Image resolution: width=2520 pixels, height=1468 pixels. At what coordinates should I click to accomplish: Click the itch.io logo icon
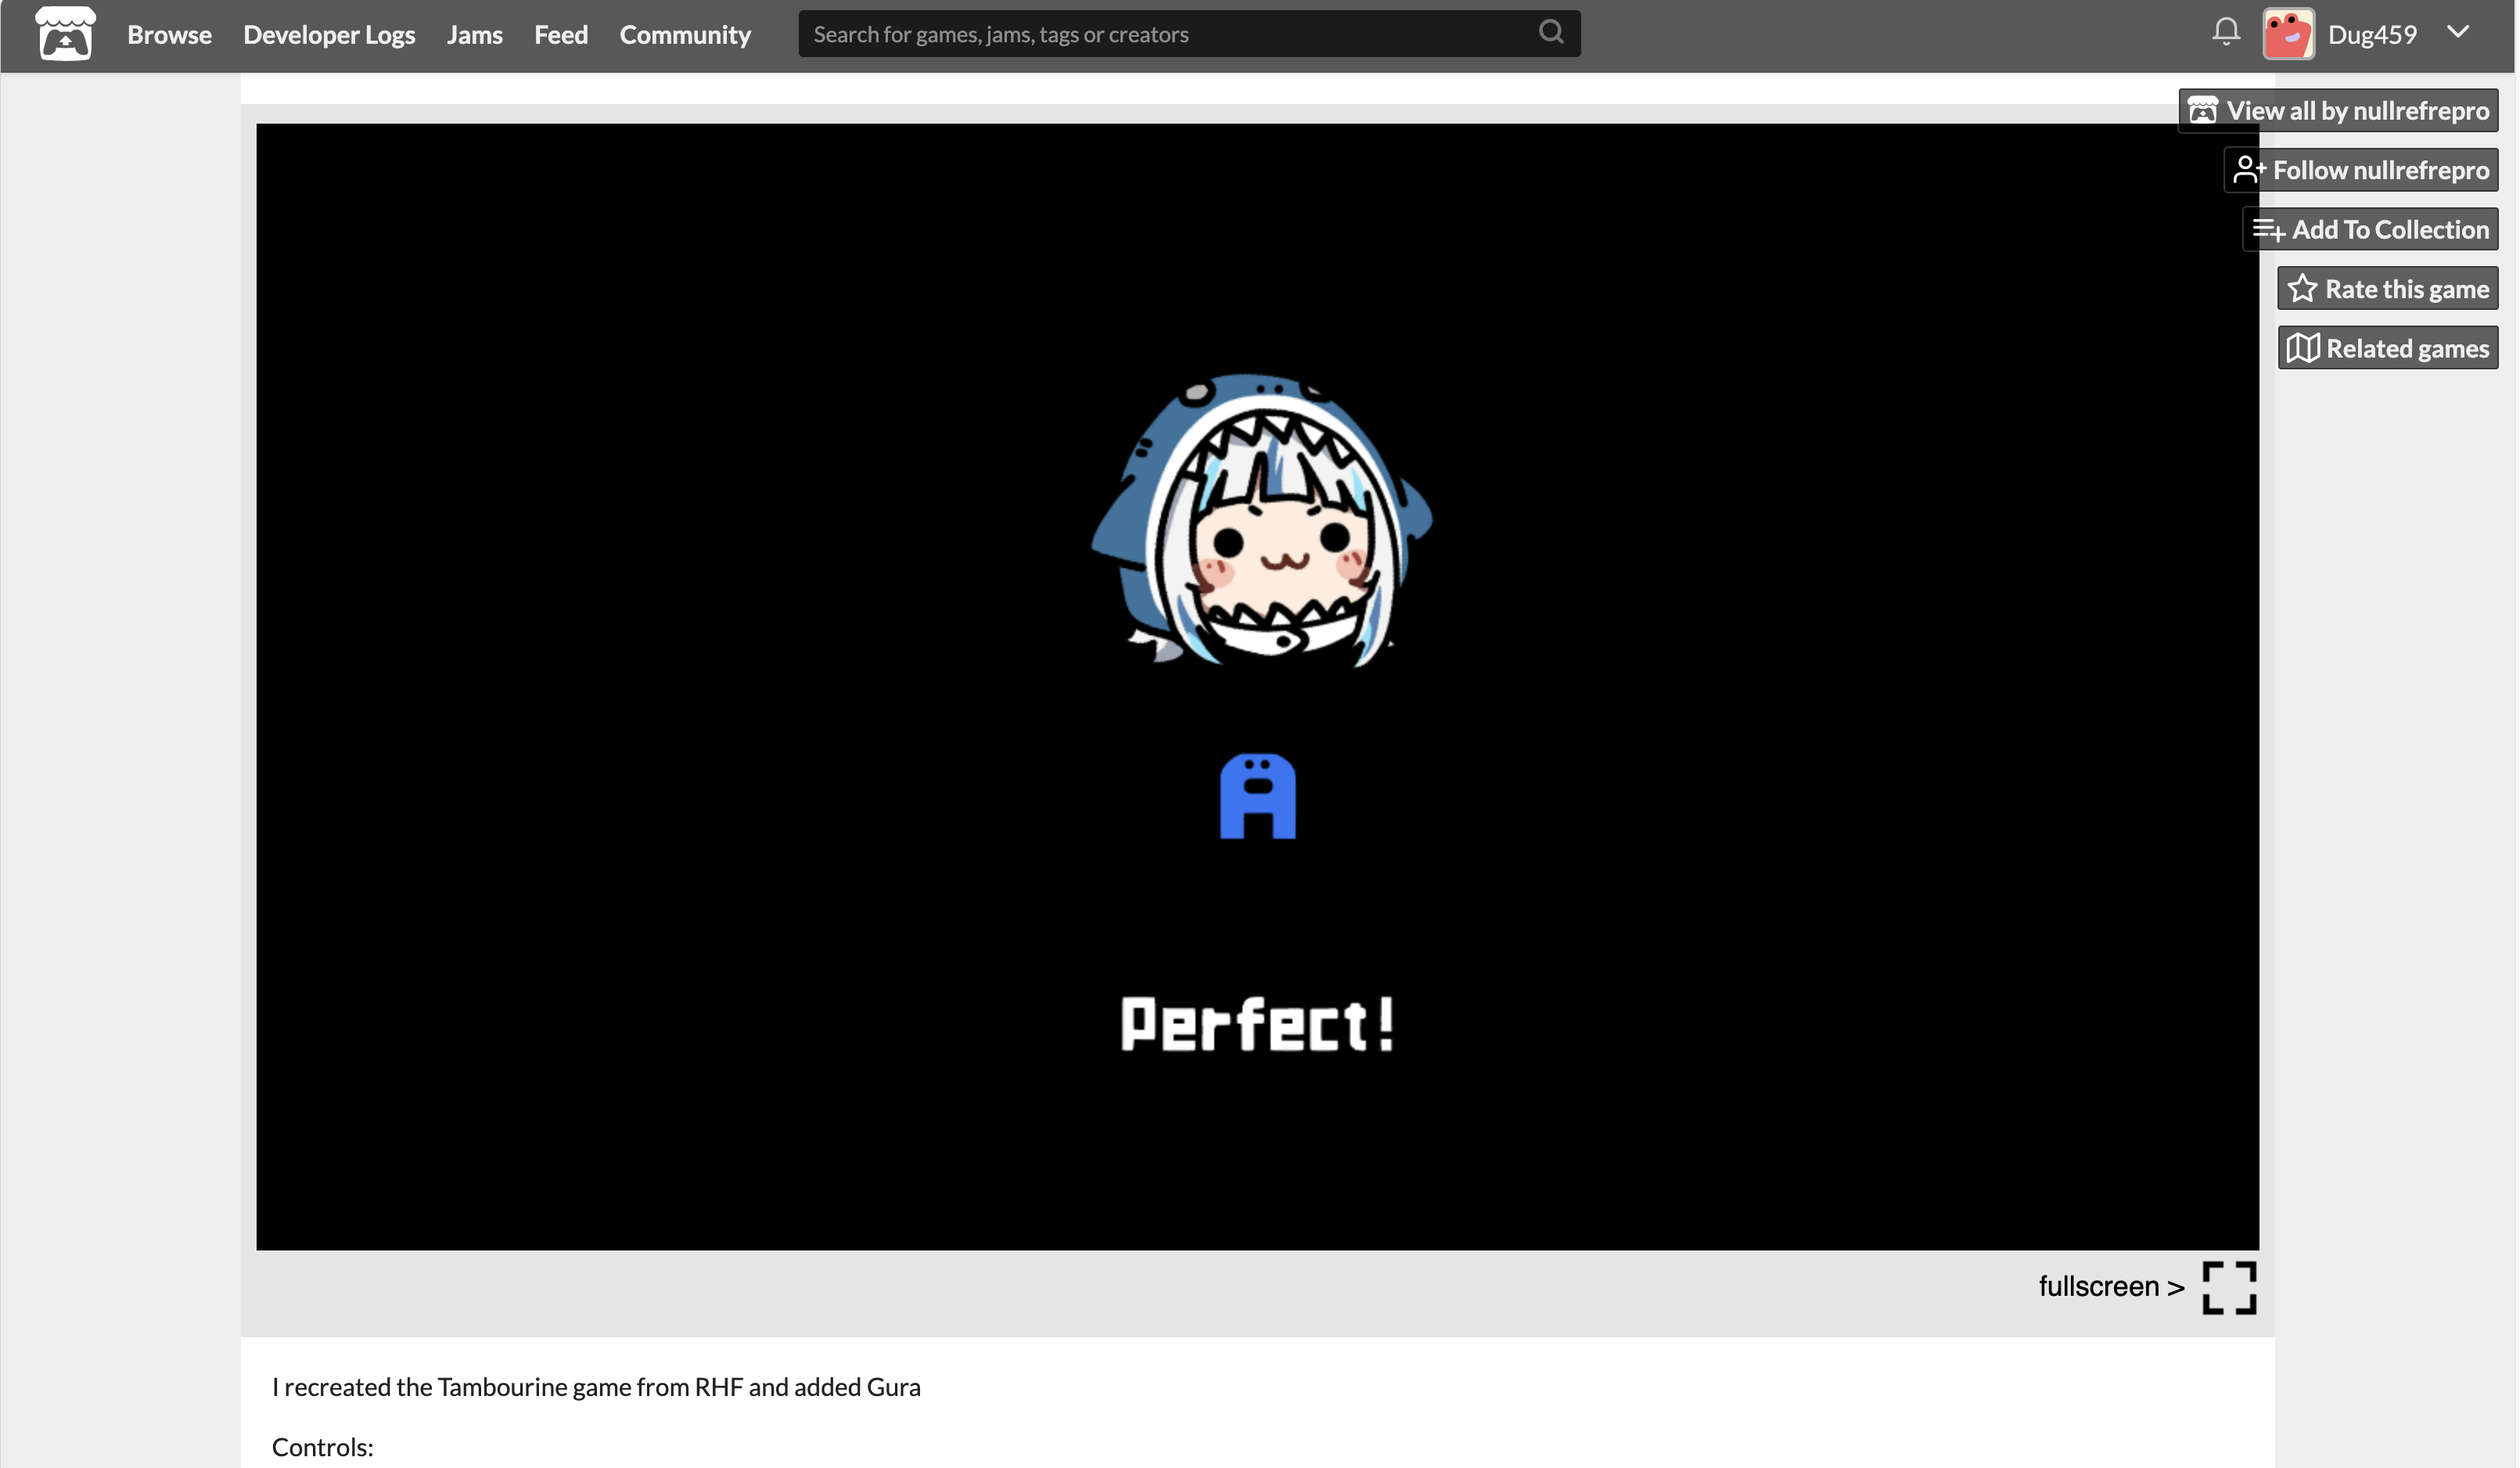(x=65, y=34)
